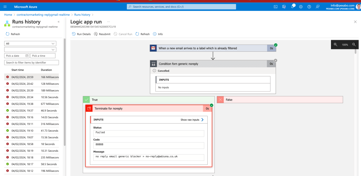Image resolution: width=361 pixels, height=176 pixels.
Task: Resubmit the logic app run
Action: click(x=102, y=34)
